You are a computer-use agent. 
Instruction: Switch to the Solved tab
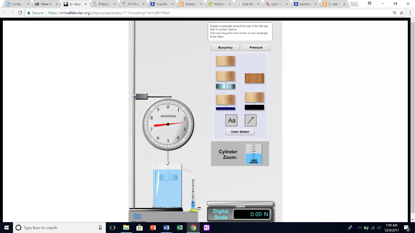tap(190, 4)
